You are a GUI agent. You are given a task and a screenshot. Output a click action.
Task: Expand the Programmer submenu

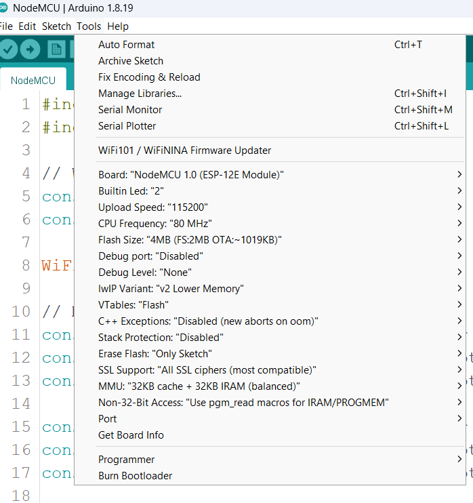270,460
